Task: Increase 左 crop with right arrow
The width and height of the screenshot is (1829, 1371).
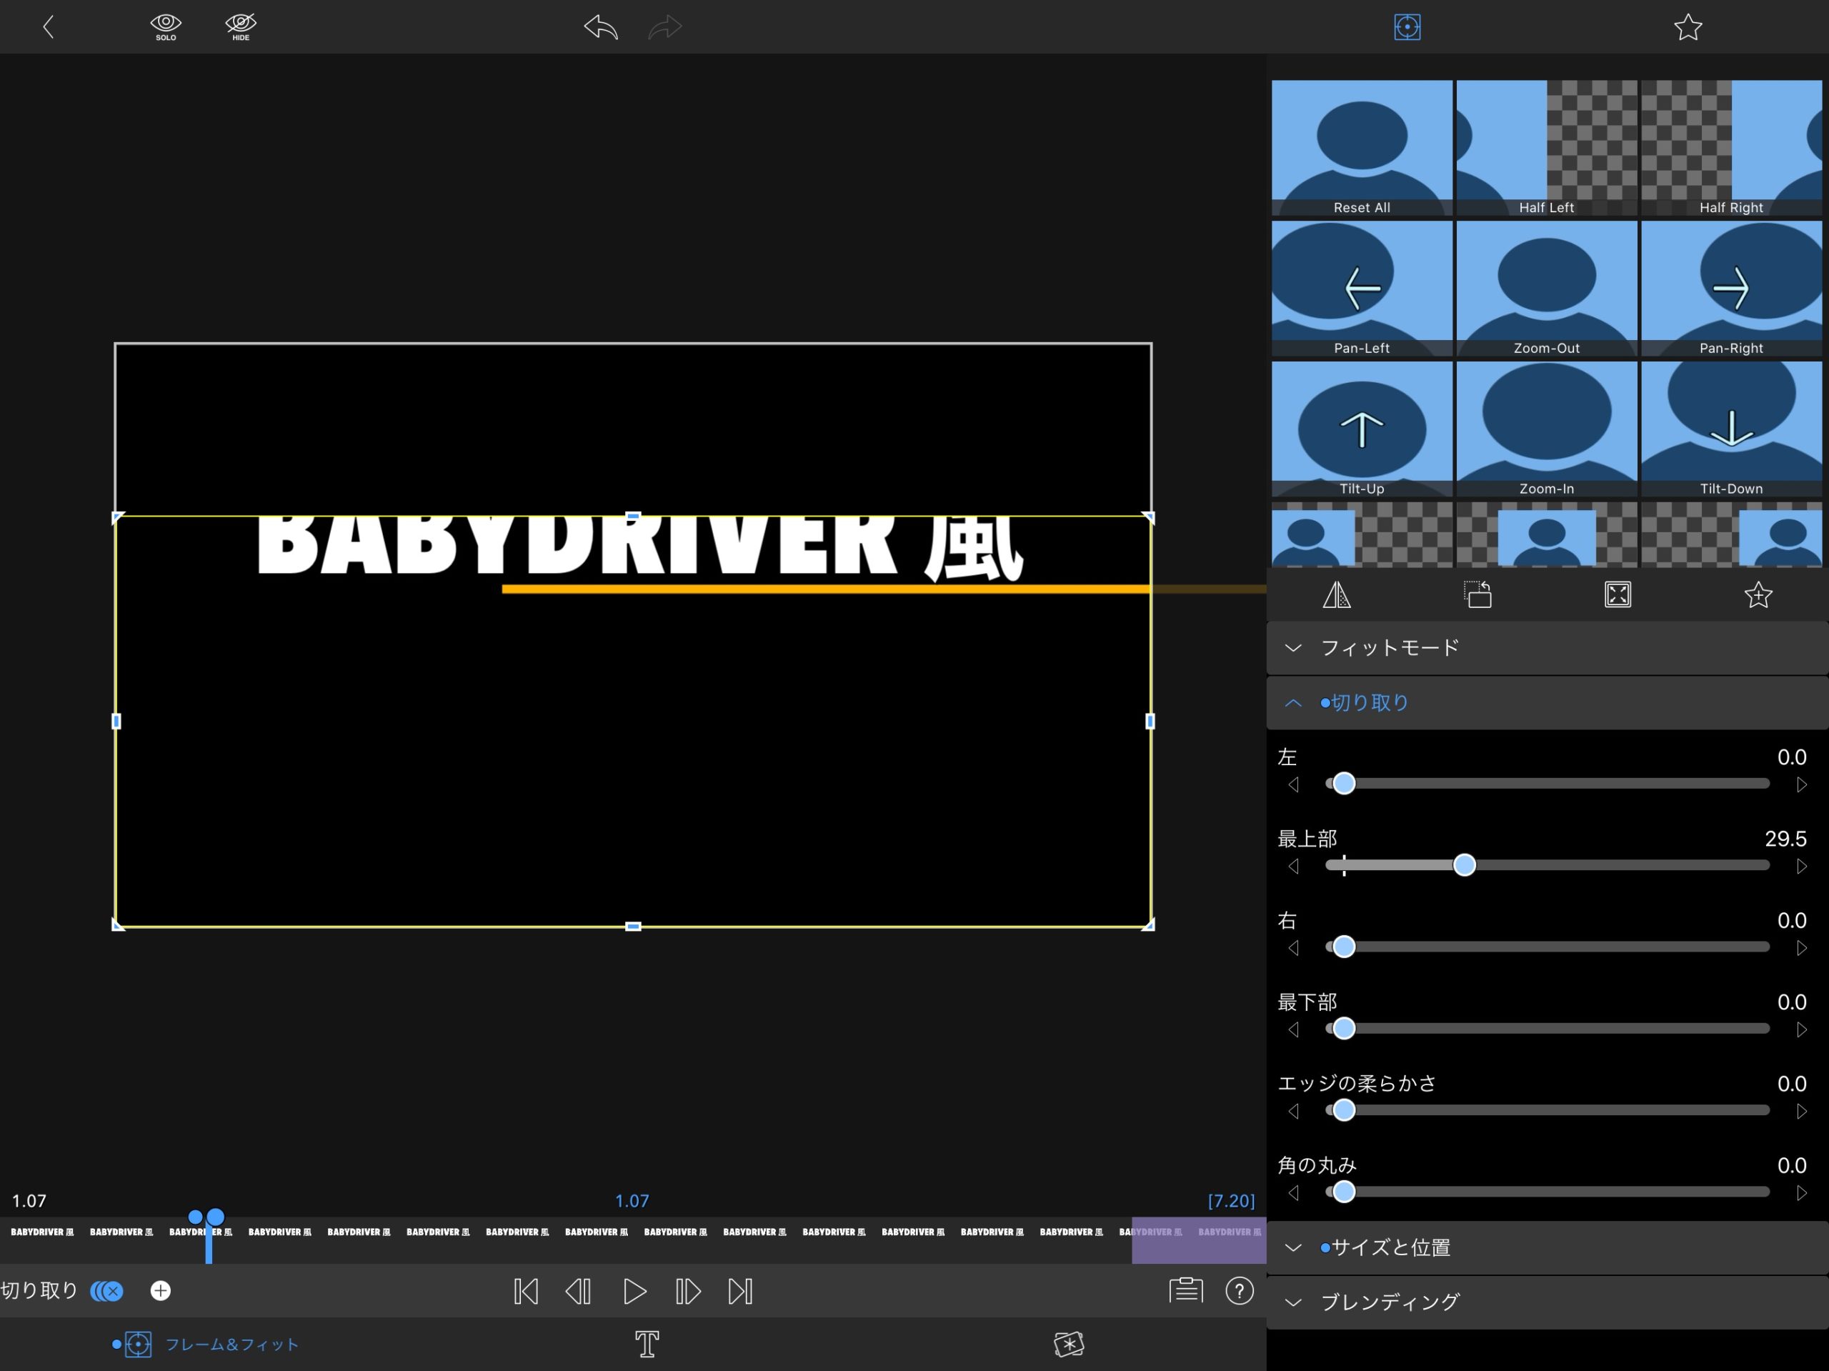Action: coord(1801,784)
